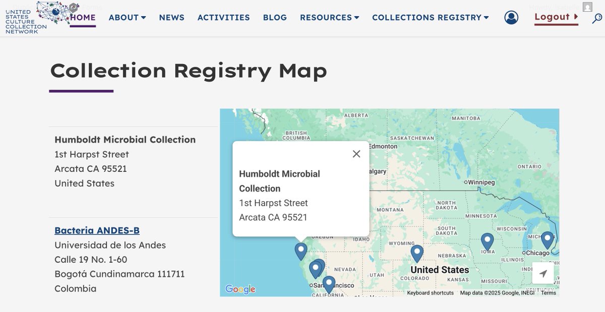This screenshot has height=312, width=605.
Task: Select the map pin in Iowa
Action: tap(487, 241)
